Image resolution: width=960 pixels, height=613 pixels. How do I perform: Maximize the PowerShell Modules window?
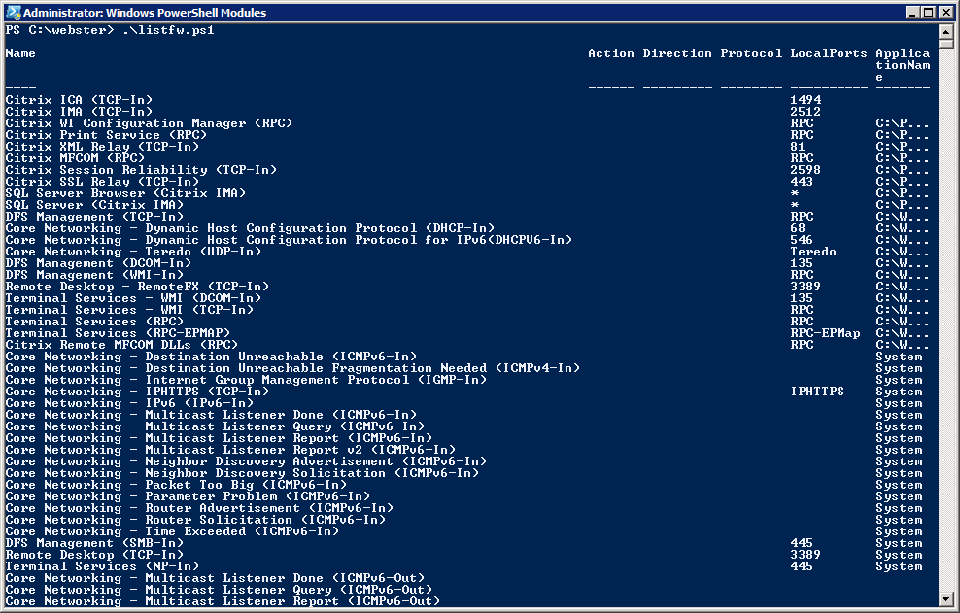(x=928, y=13)
